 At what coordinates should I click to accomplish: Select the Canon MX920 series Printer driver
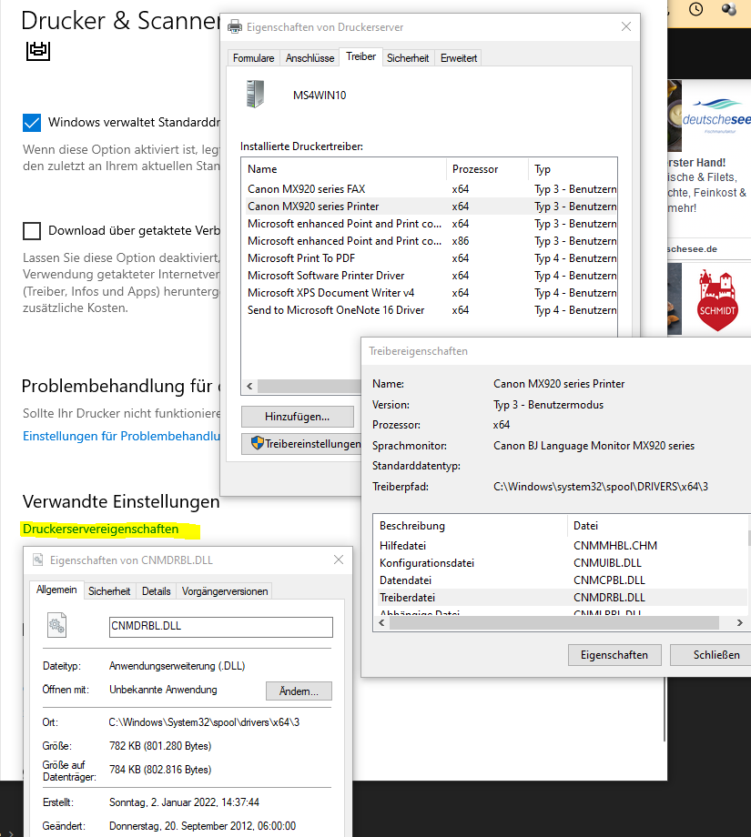coord(430,206)
